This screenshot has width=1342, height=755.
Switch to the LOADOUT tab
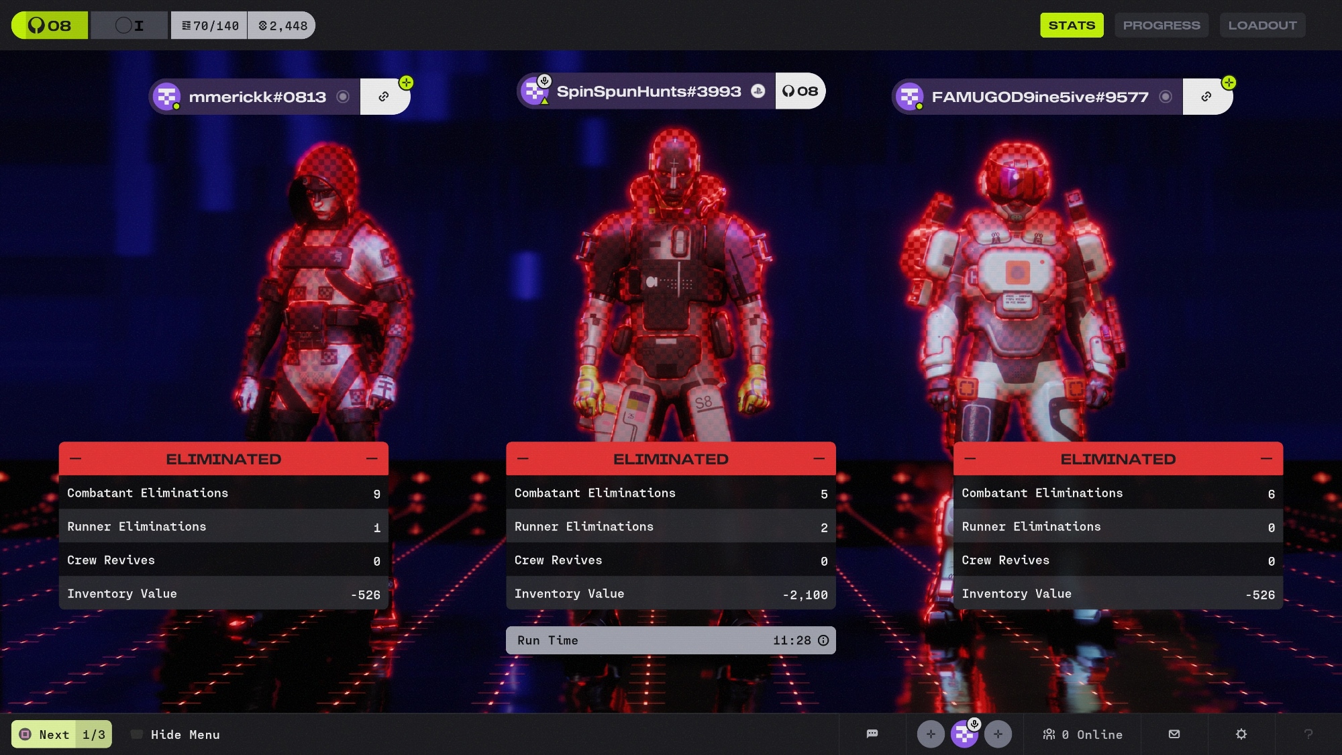(x=1261, y=26)
